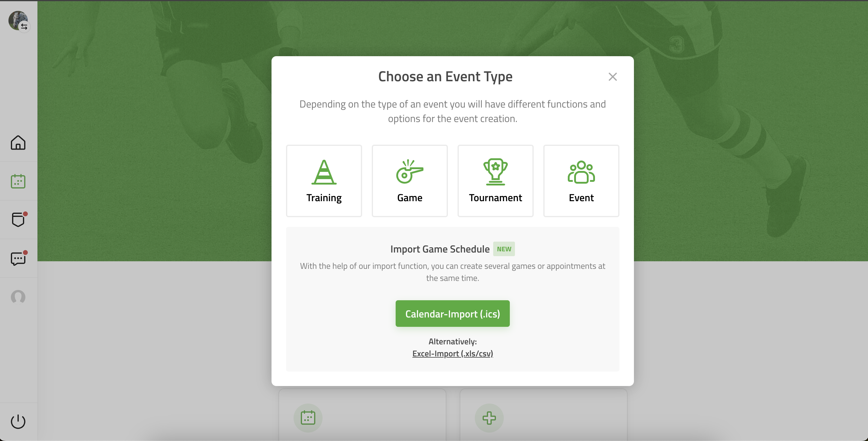Click the Import Game Schedule heading
This screenshot has height=441, width=868.
[x=440, y=249]
